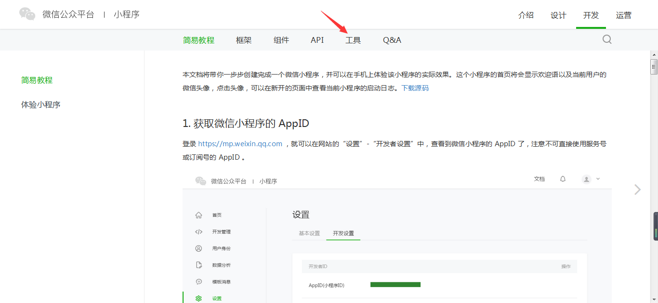Viewport: 658px width, 303px height.
Task: Click the 开发管理 code icon
Action: pyautogui.click(x=198, y=232)
